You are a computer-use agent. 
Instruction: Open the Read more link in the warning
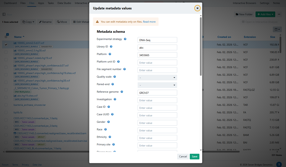(149, 22)
